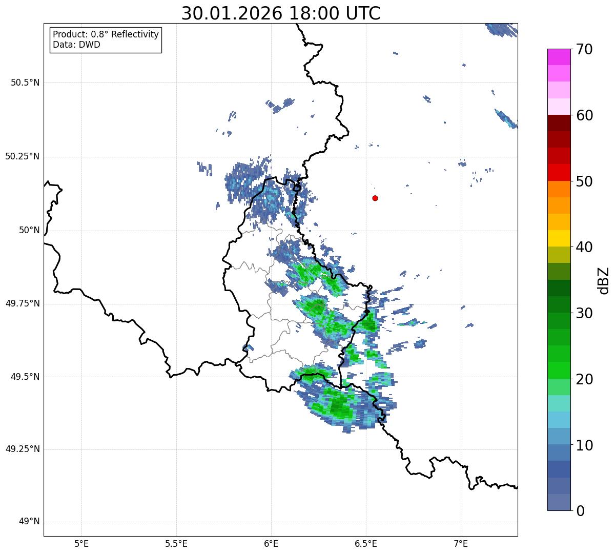Click the Product 0.8° Reflectivity info box
The width and height of the screenshot is (616, 554).
106,40
